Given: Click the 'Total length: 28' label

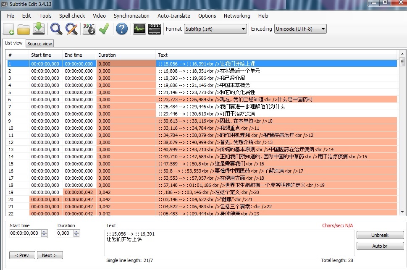Looking at the screenshot, I should coord(337,260).
